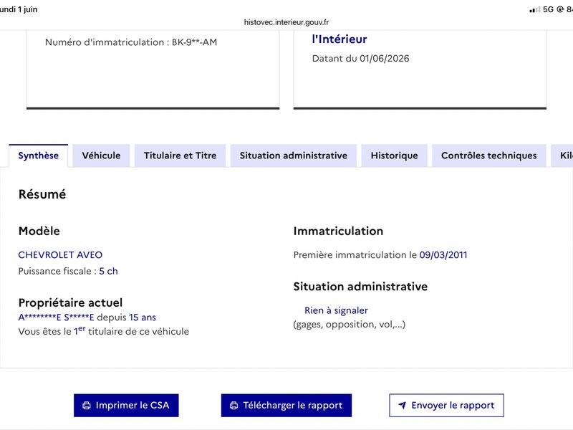Go to the Historique tab

395,156
